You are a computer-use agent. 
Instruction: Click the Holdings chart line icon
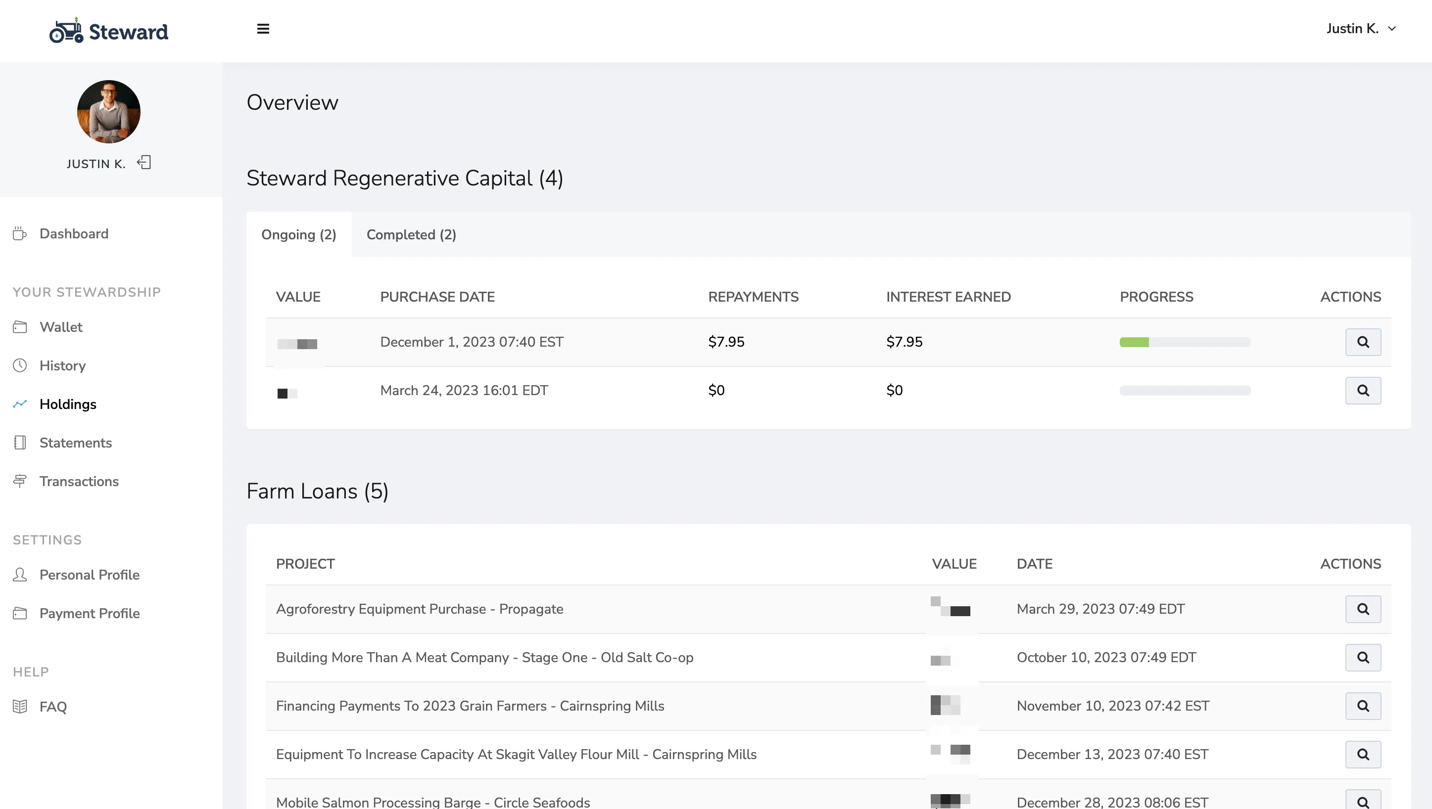(x=19, y=404)
